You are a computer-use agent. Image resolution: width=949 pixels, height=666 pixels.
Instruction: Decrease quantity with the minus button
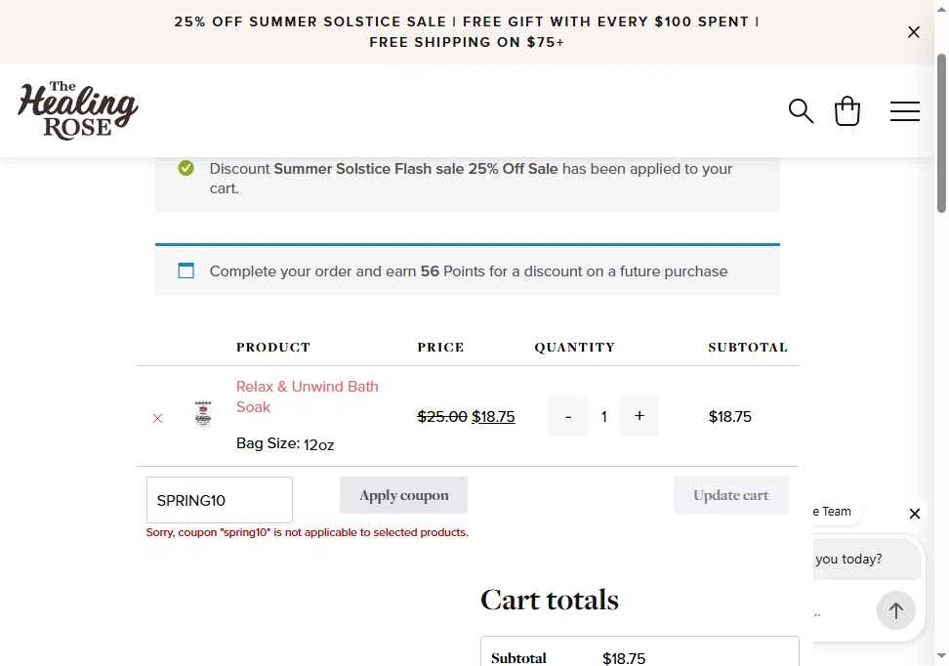567,417
